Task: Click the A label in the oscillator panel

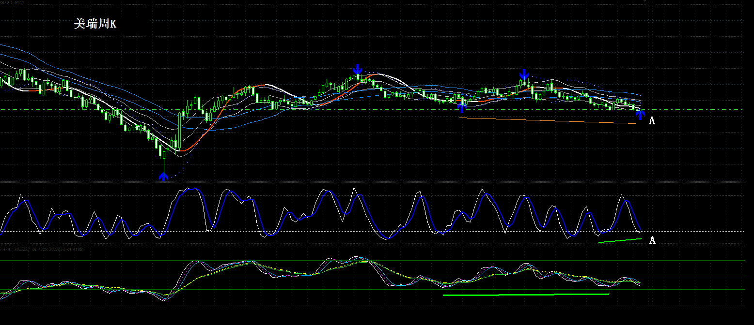Action: tap(652, 240)
